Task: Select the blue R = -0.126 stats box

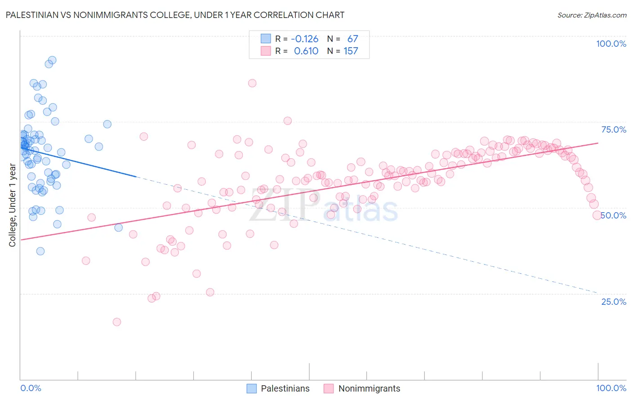Action: pos(309,39)
